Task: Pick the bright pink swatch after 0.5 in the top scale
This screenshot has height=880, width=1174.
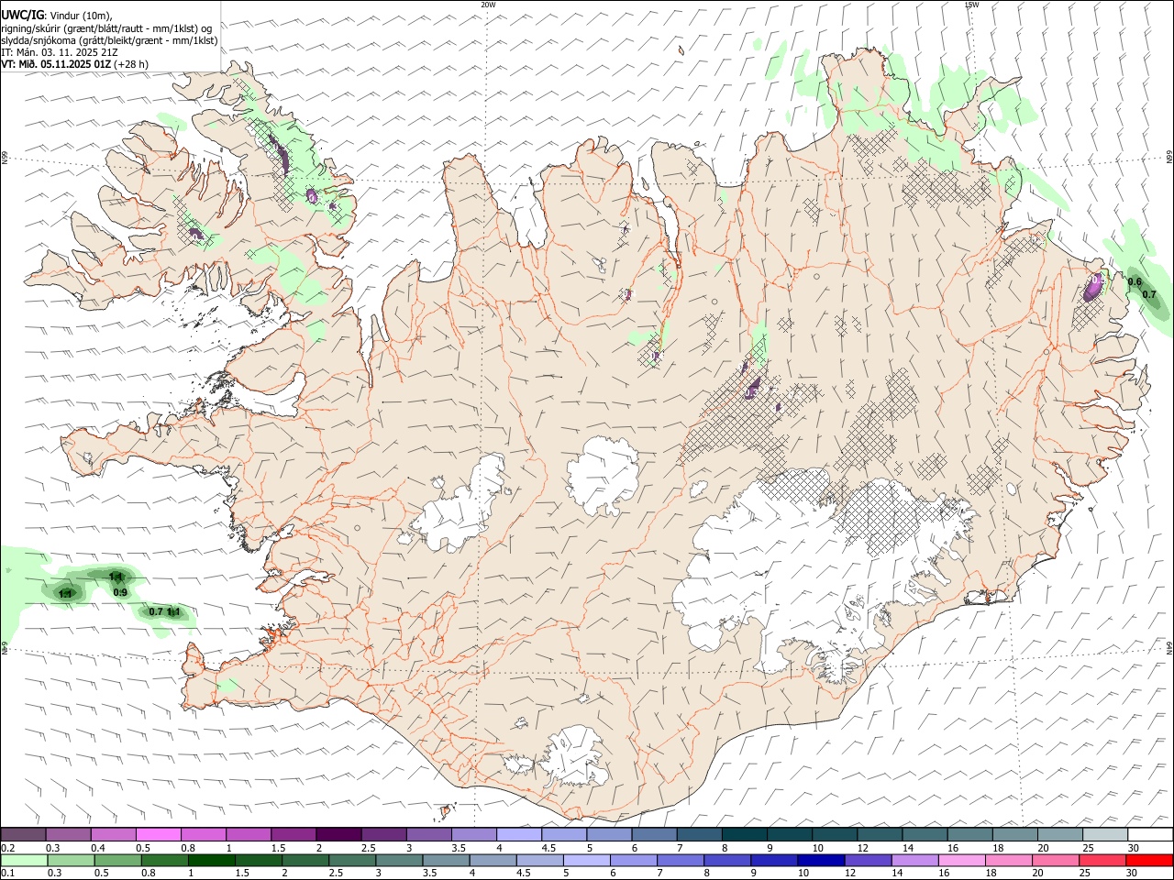Action: [158, 835]
